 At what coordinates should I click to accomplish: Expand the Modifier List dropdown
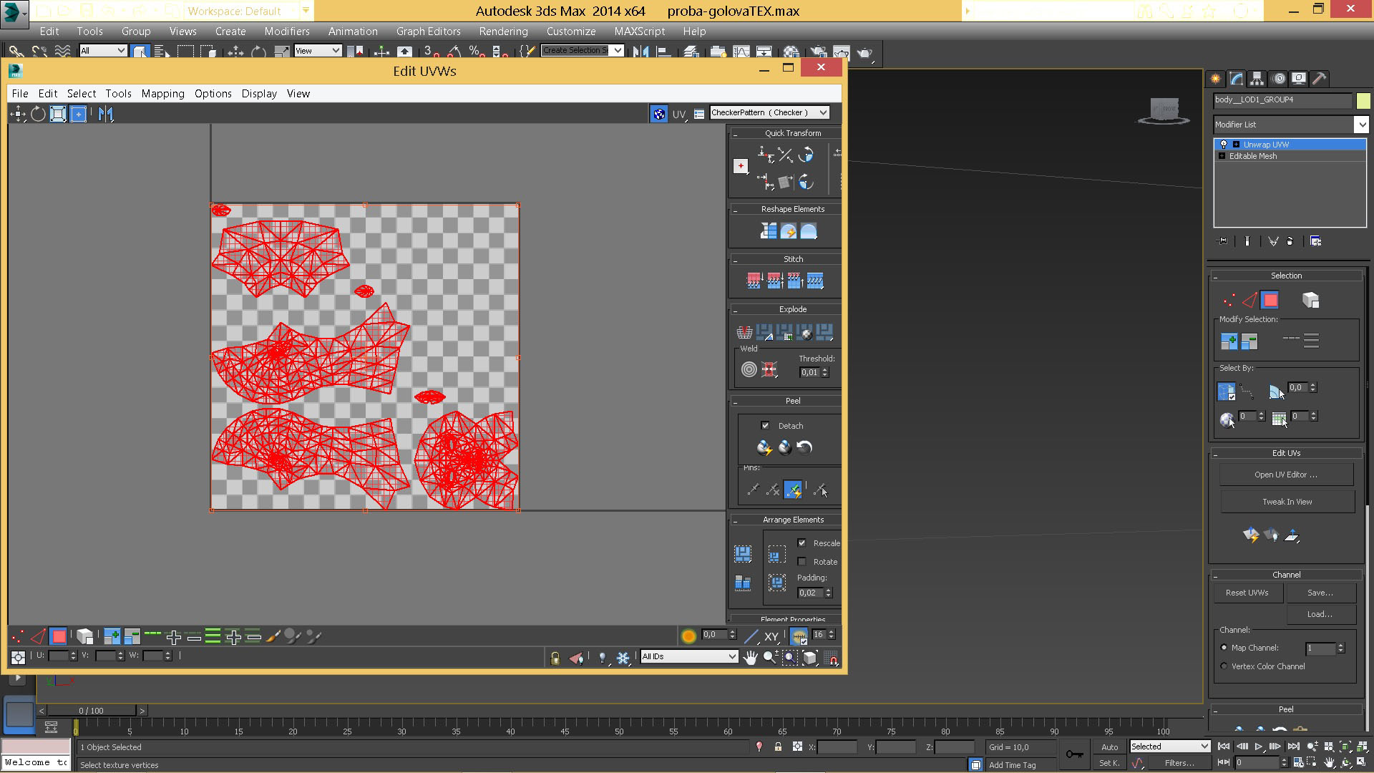(x=1360, y=125)
